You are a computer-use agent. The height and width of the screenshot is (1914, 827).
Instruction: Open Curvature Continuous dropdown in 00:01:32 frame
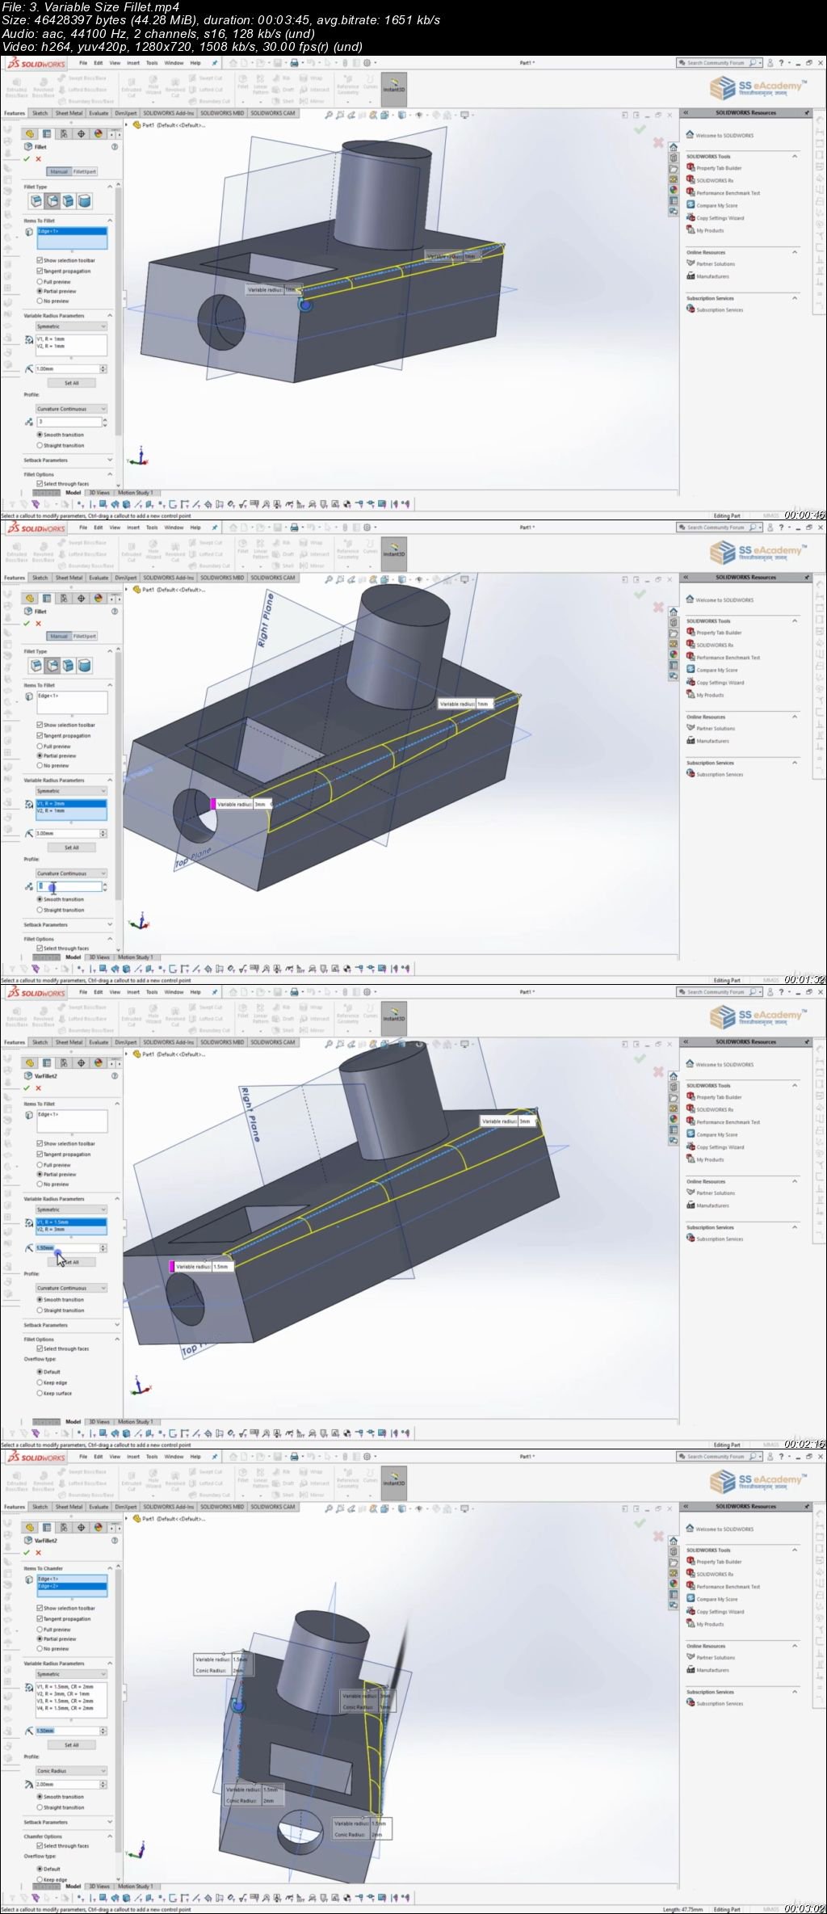tap(71, 873)
